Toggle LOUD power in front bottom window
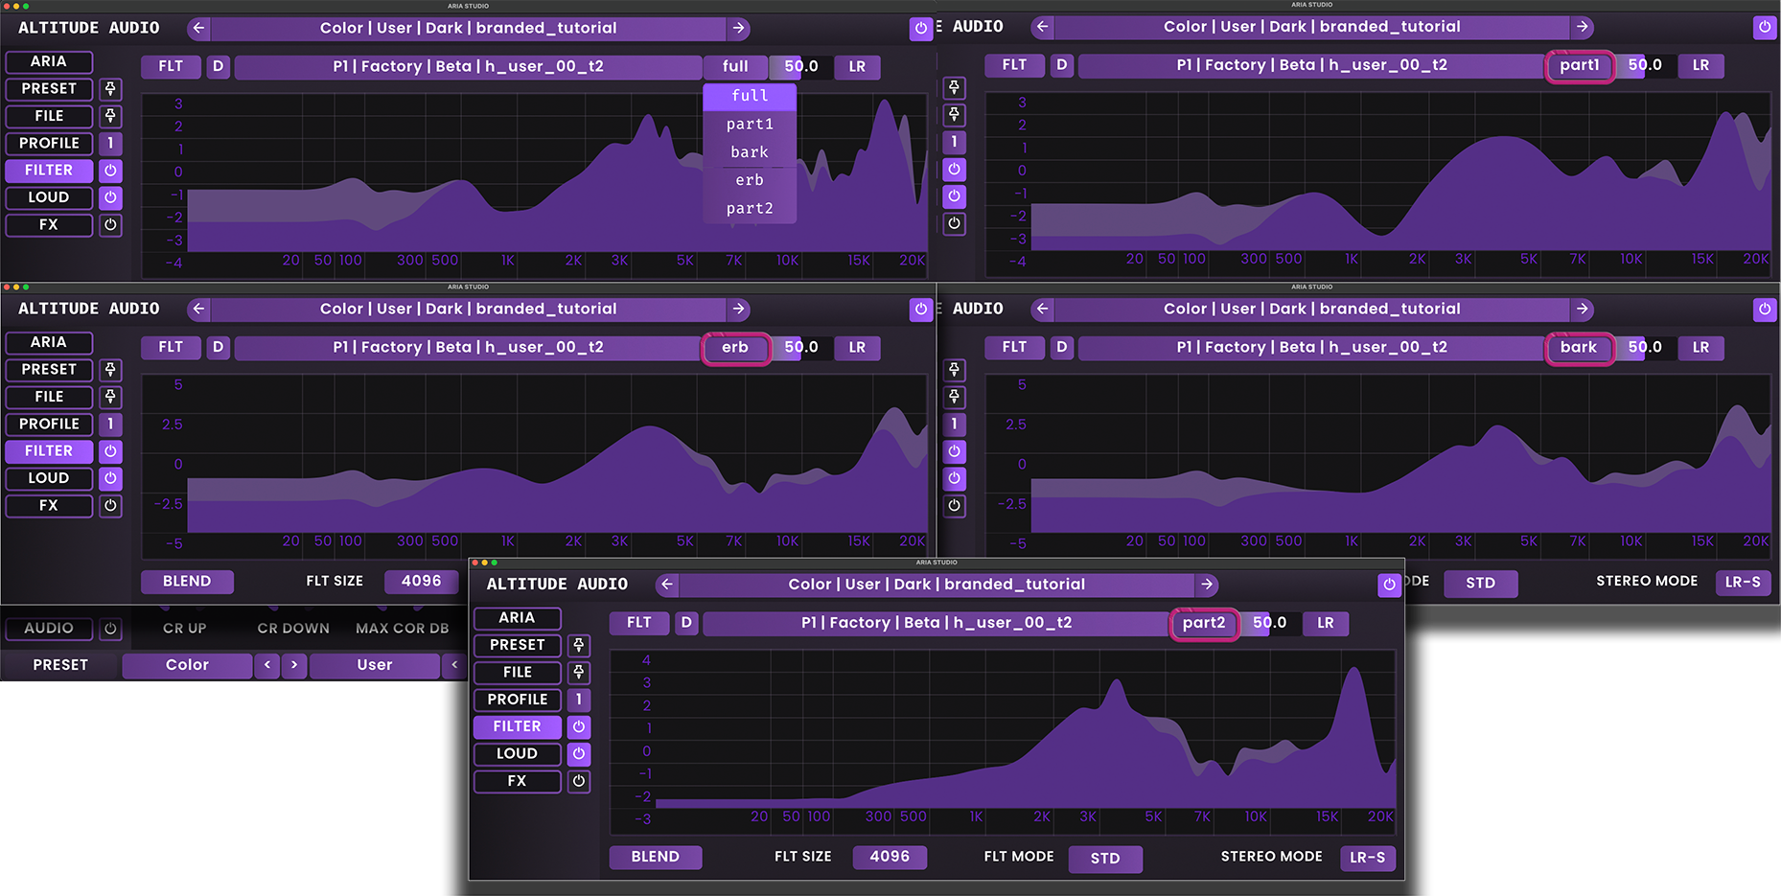Image resolution: width=1781 pixels, height=896 pixels. (x=579, y=754)
